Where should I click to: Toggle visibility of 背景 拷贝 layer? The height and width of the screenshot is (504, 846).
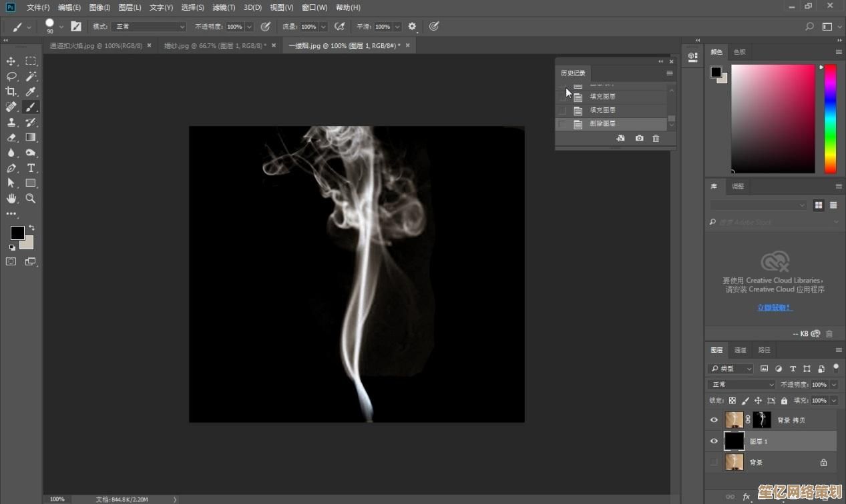[x=714, y=419]
